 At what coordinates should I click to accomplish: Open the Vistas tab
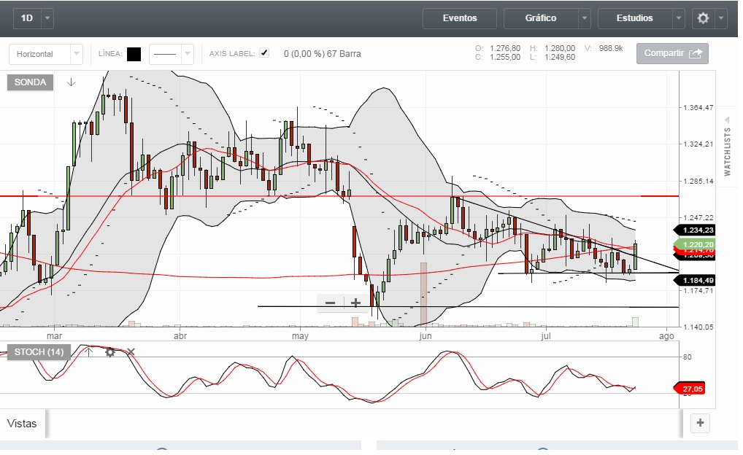22,423
